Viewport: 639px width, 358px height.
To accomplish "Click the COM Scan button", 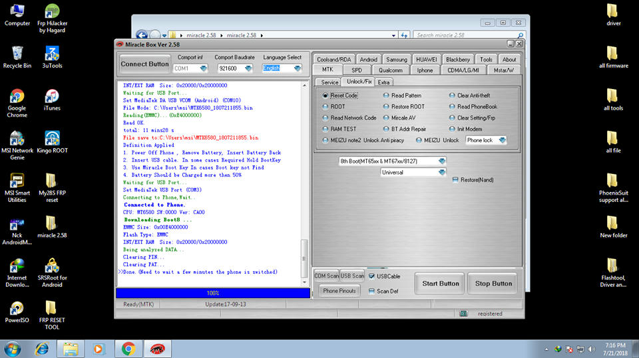I will 326,276.
